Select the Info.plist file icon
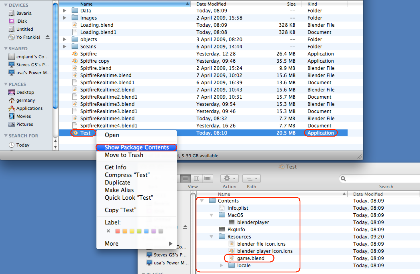Screen dimensions: 420x274 [x=222, y=208]
